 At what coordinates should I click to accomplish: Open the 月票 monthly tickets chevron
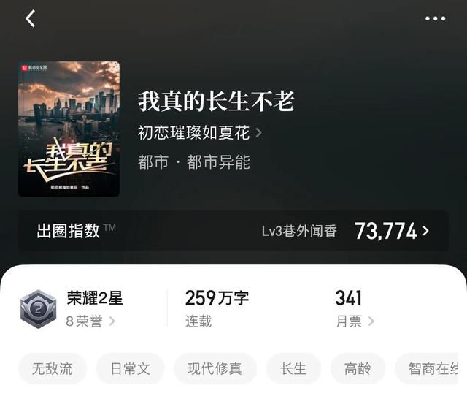pyautogui.click(x=371, y=321)
